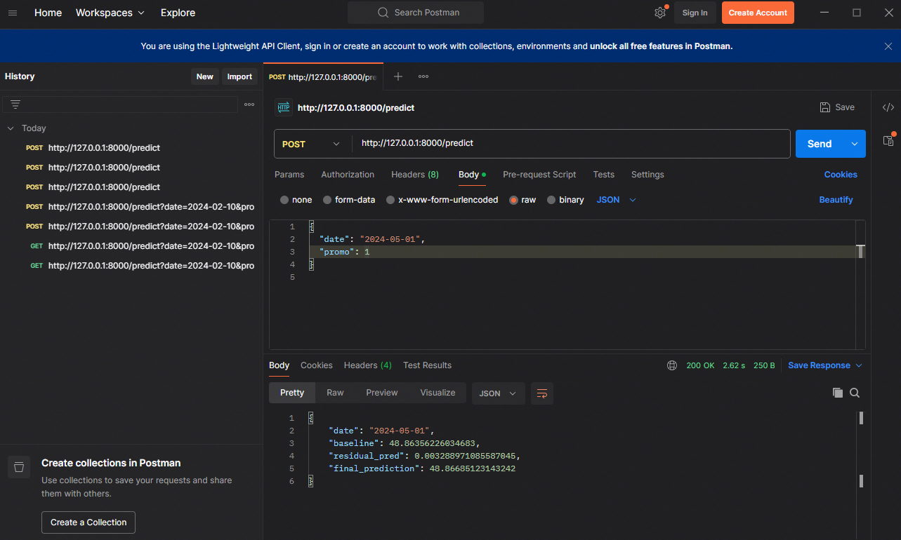This screenshot has width=901, height=540.
Task: Add a new request tab with plus
Action: point(398,76)
